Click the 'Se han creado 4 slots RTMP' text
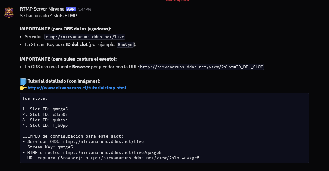This screenshot has height=171, width=329. click(49, 15)
